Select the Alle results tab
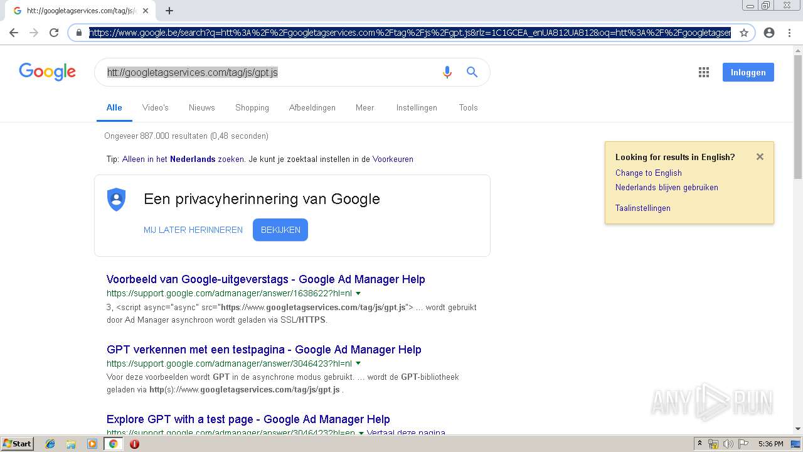The image size is (803, 452). pos(114,107)
